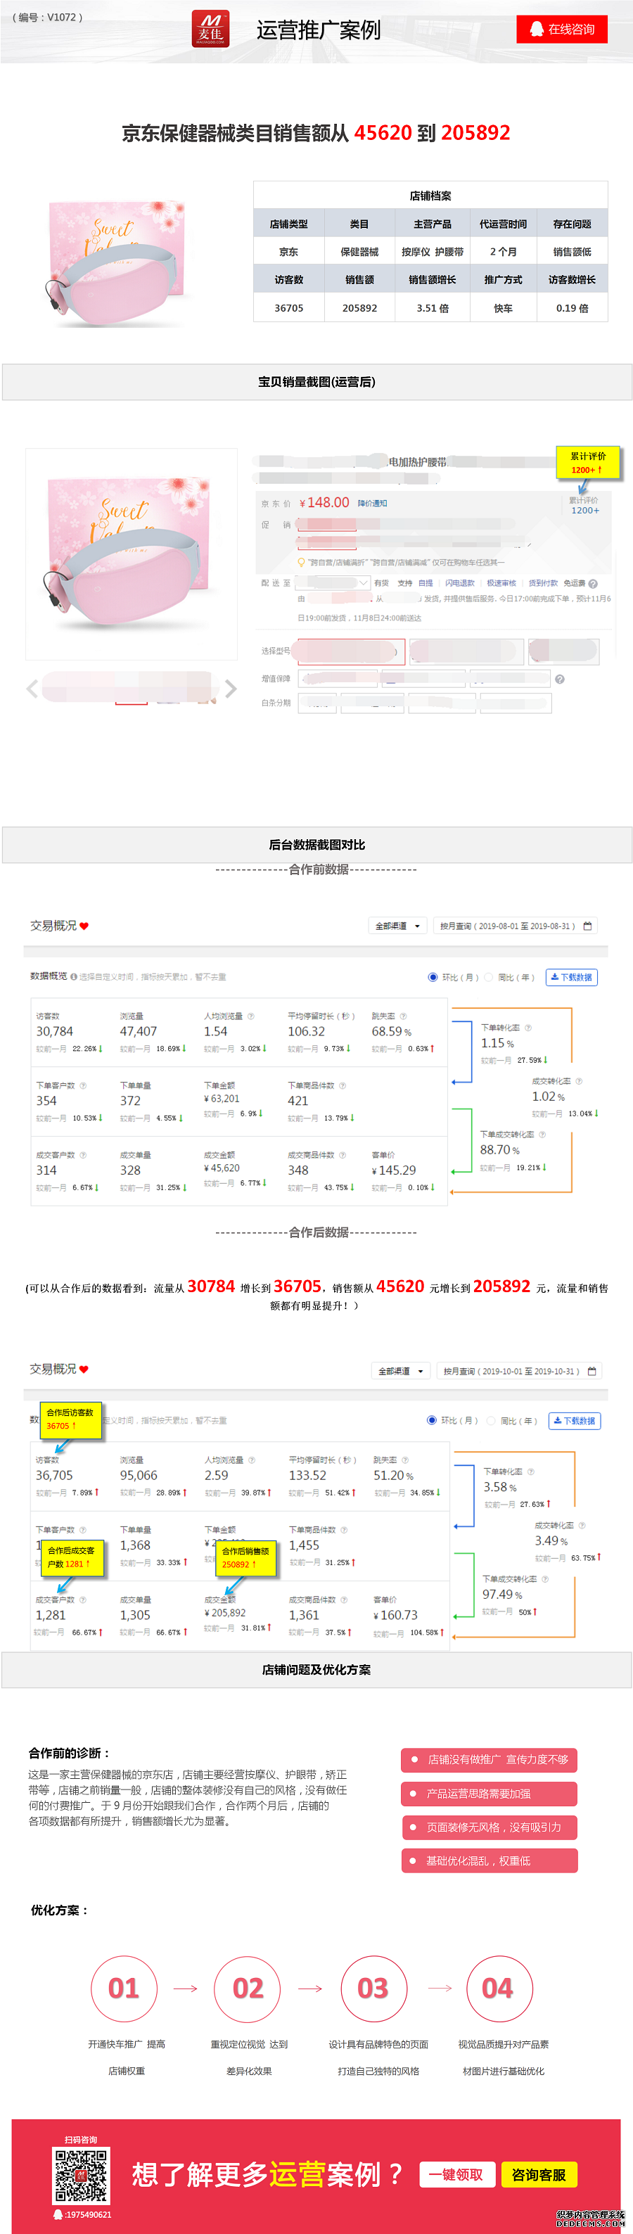Image resolution: width=633 pixels, height=2234 pixels.
Task: Select the first red-bordered 选择型号 option
Action: pos(350,651)
